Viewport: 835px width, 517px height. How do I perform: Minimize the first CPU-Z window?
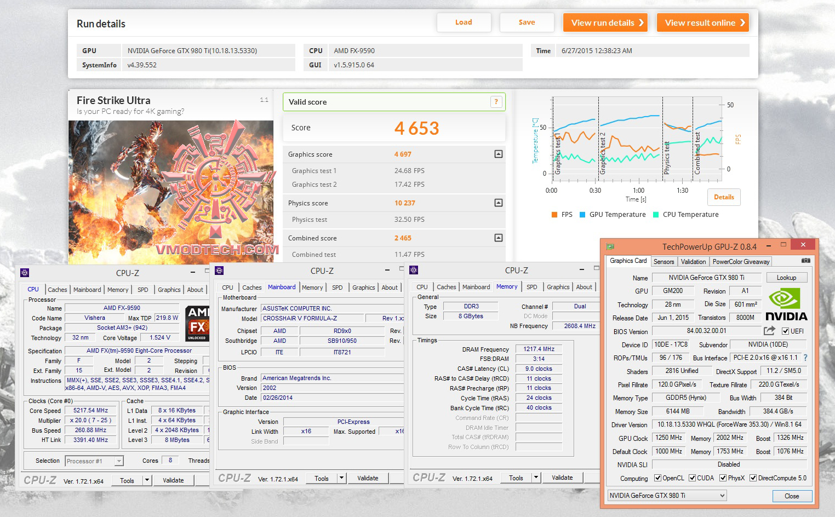[193, 272]
